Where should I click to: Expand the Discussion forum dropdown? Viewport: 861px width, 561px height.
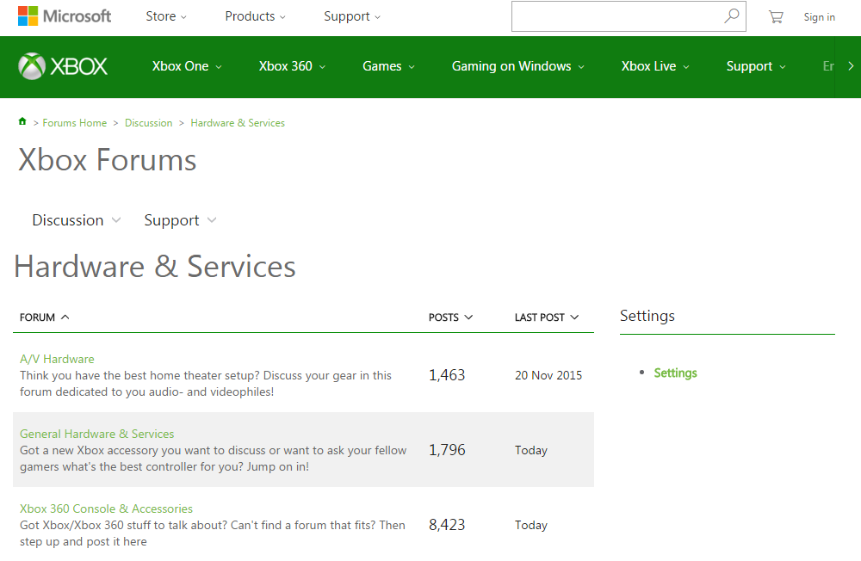coord(77,220)
